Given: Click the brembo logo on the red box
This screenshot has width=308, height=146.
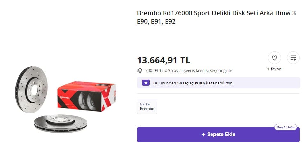Looking at the screenshot, I should point(65,97).
